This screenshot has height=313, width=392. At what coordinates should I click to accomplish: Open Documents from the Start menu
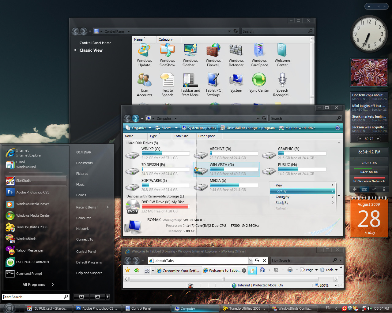pos(84,163)
